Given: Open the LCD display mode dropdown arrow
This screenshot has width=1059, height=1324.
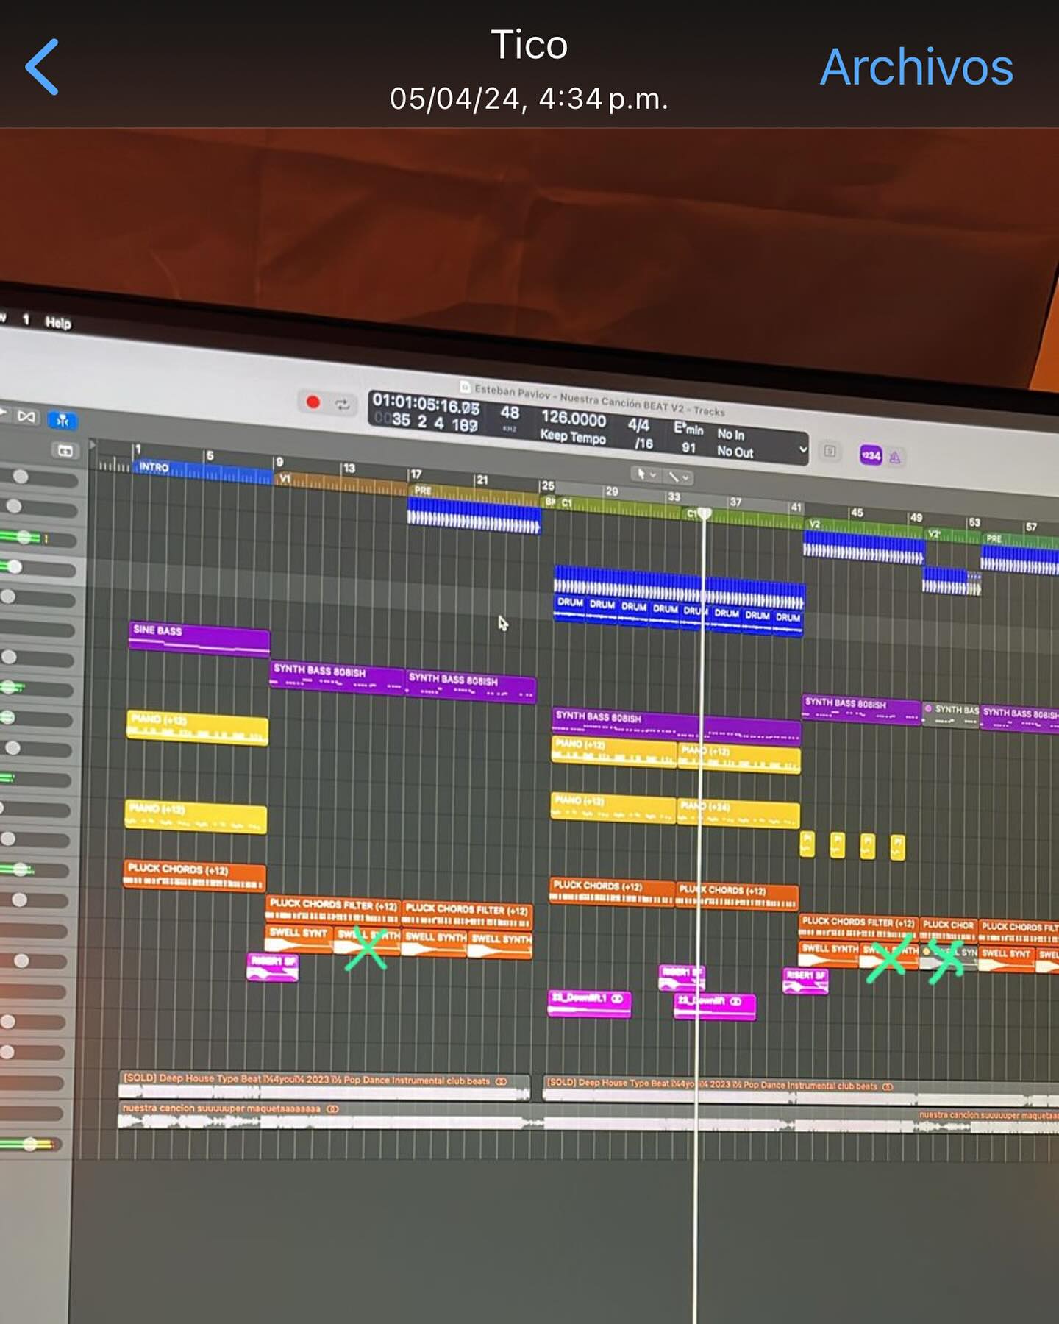Looking at the screenshot, I should coord(803,449).
